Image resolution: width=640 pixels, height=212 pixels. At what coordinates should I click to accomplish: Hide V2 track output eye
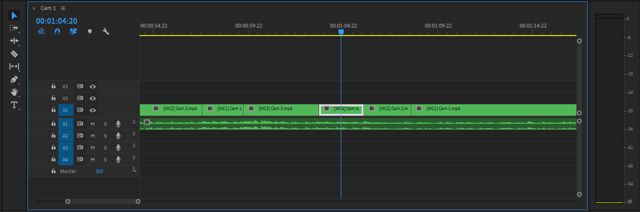pos(93,98)
